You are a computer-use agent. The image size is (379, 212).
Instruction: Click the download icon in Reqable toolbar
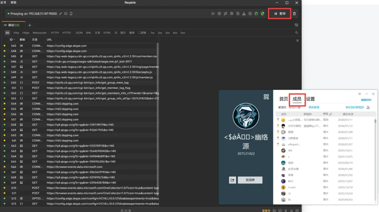click(x=244, y=14)
